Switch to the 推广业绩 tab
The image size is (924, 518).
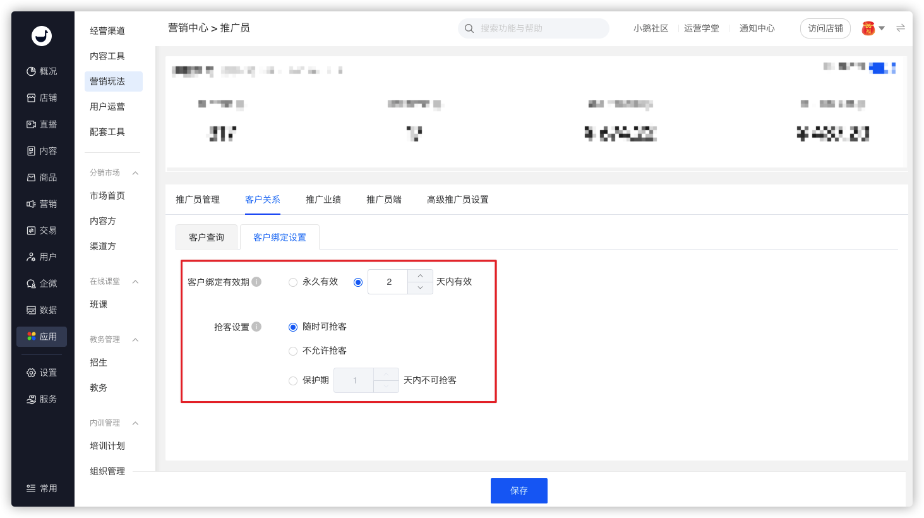point(323,200)
